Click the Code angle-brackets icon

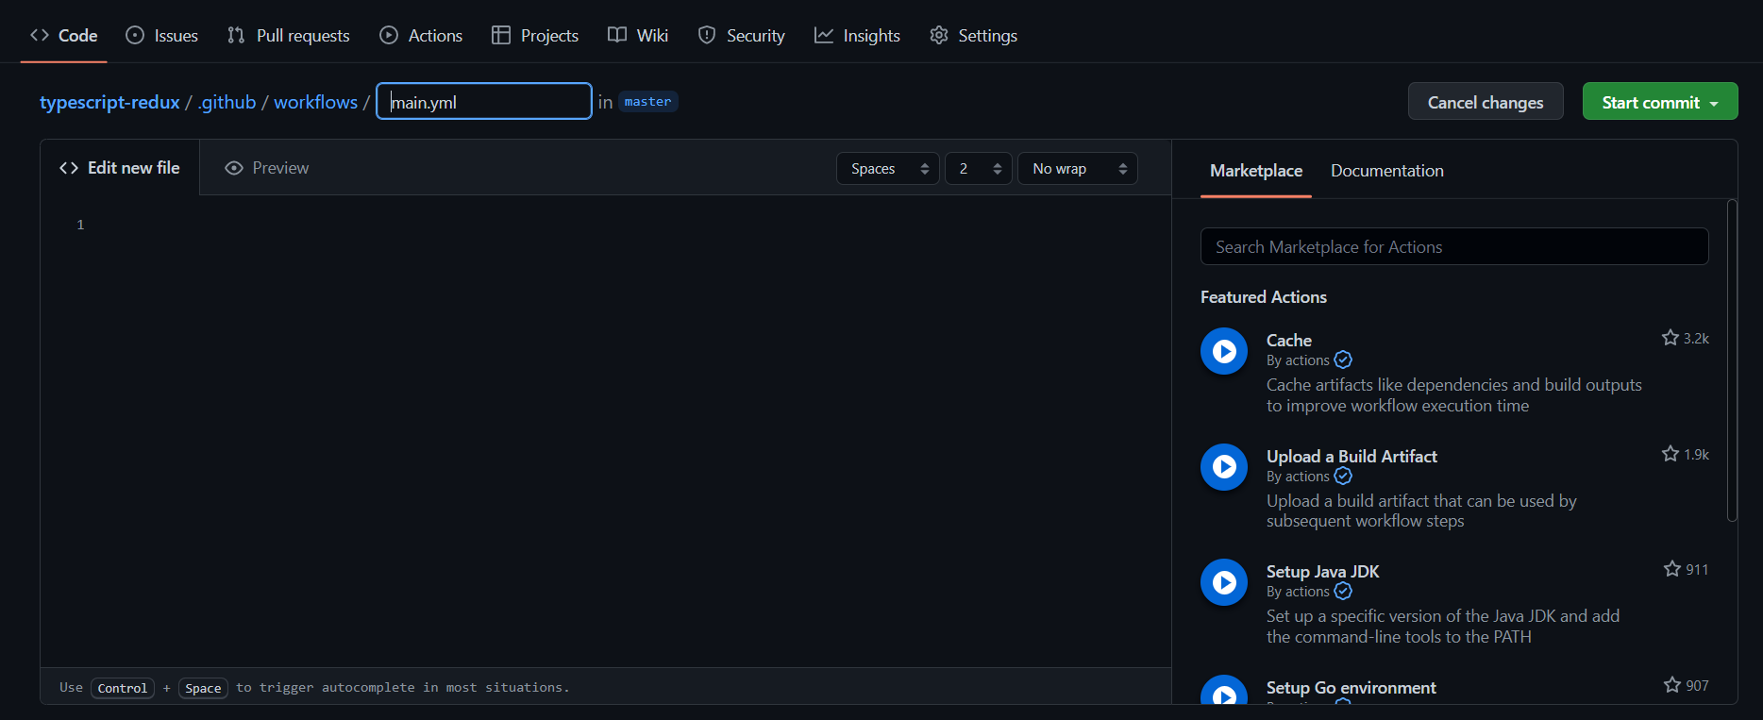(x=40, y=35)
